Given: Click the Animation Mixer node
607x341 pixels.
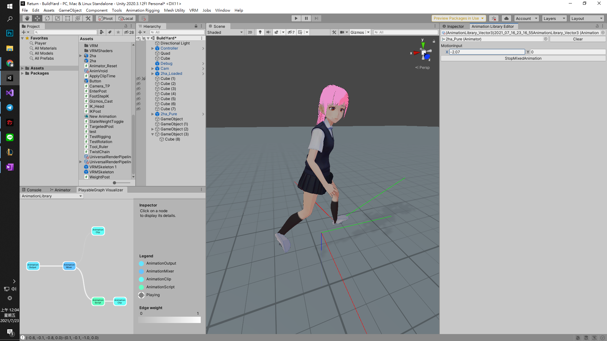Looking at the screenshot, I should 69,266.
